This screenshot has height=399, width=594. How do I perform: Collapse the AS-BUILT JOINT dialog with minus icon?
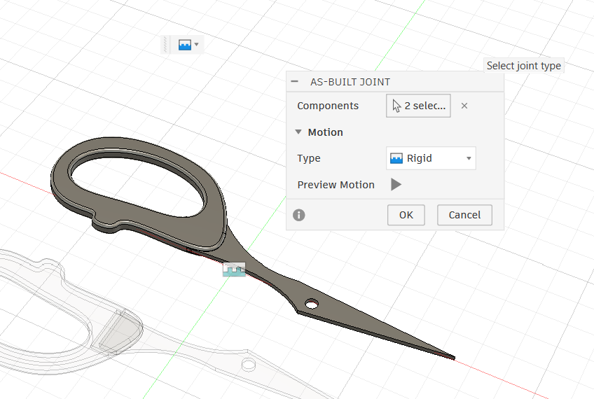click(295, 82)
